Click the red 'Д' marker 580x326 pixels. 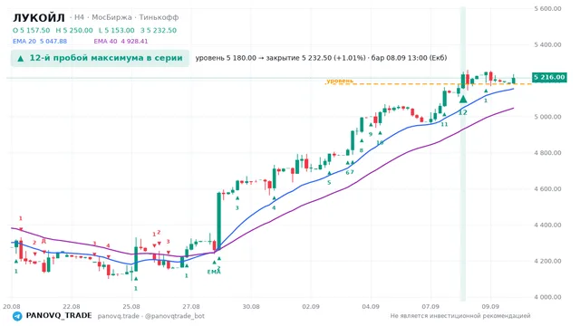(43, 241)
